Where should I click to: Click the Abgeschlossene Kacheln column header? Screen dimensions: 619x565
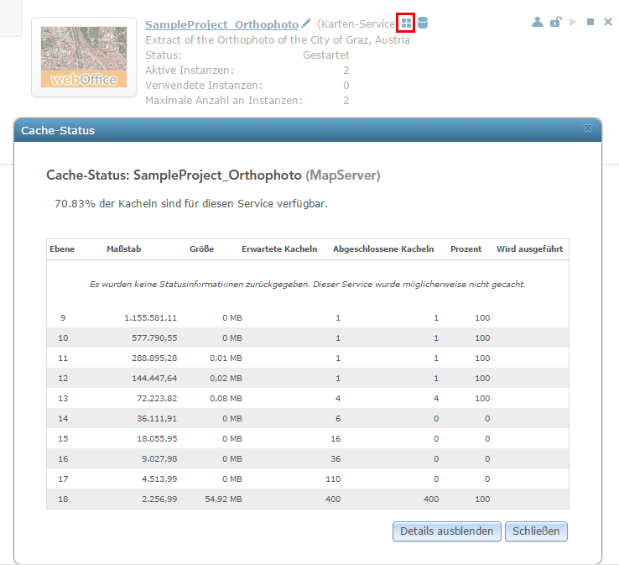[x=383, y=248]
